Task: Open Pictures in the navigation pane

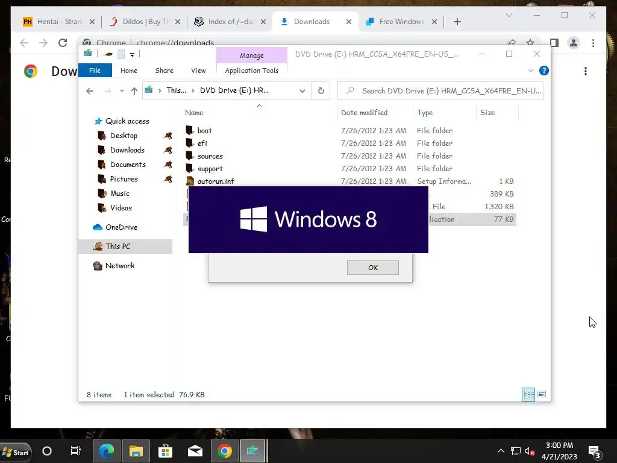Action: 124,179
